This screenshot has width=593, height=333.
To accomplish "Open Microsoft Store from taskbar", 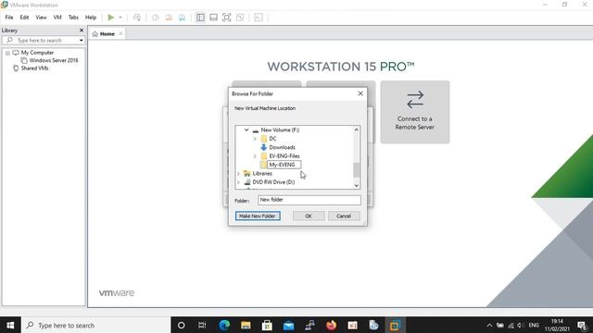I will (x=267, y=325).
